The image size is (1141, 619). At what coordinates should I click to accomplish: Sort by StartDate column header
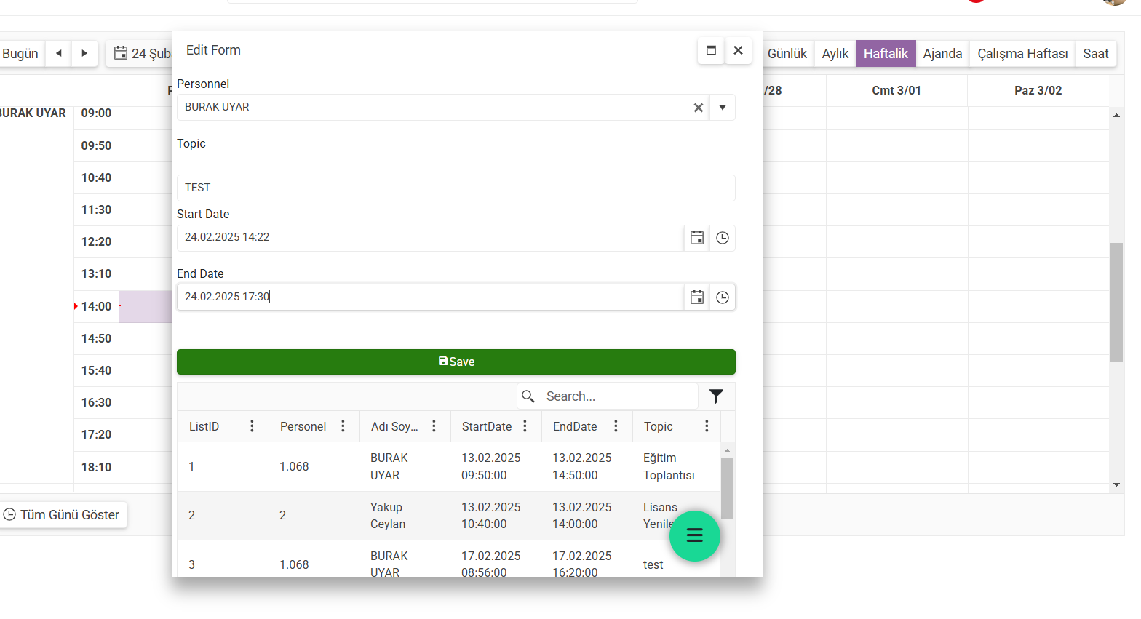[487, 426]
